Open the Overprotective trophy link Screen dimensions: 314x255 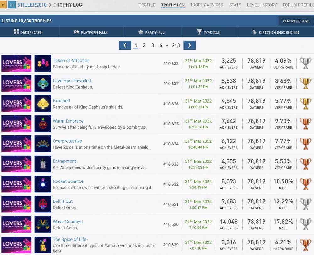coord(67,141)
